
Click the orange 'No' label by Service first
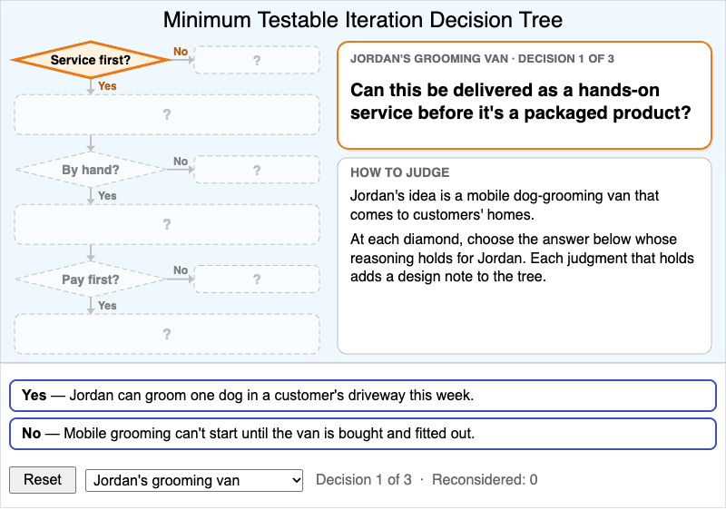[x=181, y=52]
